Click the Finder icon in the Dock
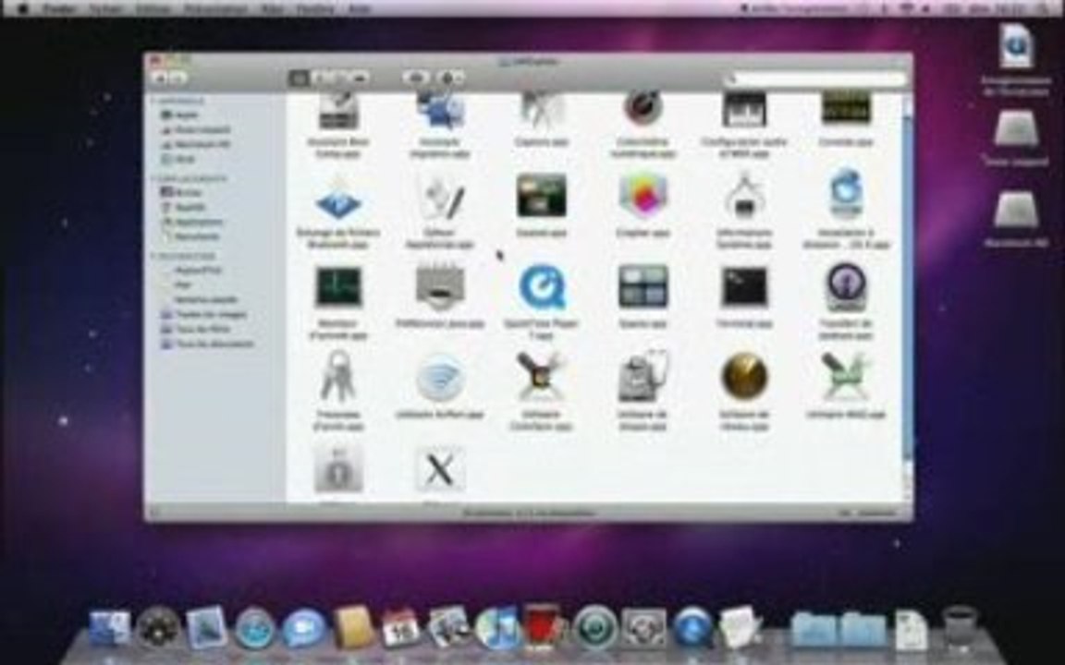1065x665 pixels. click(x=109, y=628)
